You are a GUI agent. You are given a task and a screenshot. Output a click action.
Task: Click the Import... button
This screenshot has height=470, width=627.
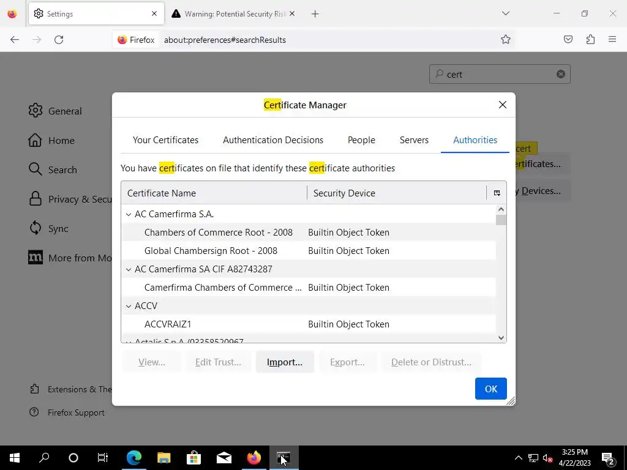point(285,362)
